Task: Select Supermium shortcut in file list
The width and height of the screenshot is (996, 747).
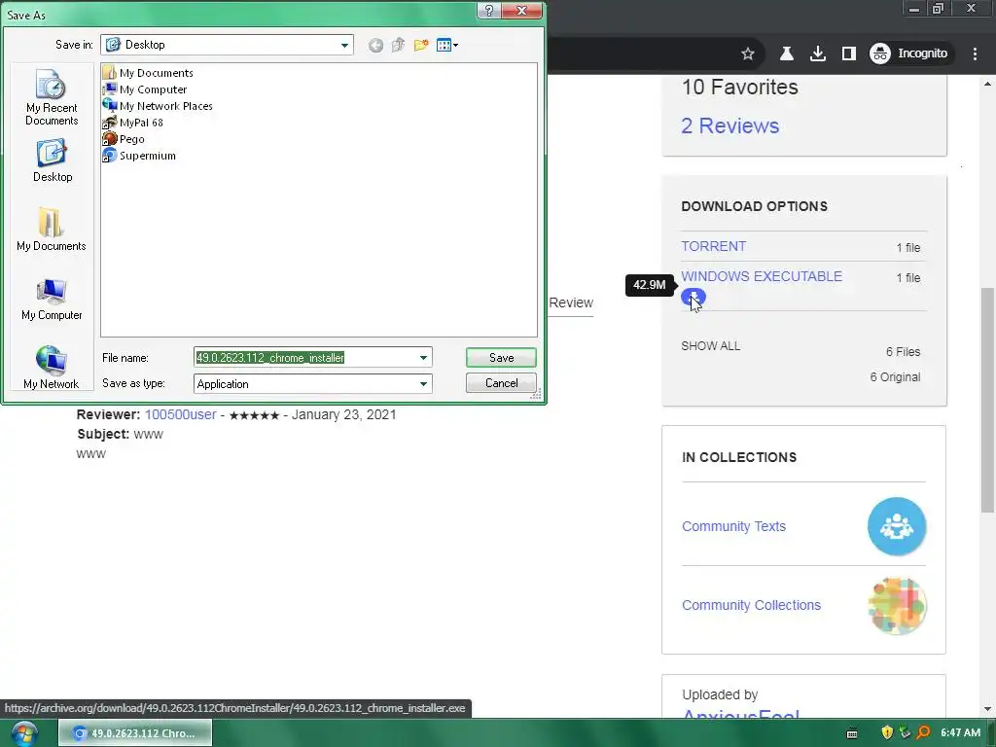Action: [139, 156]
